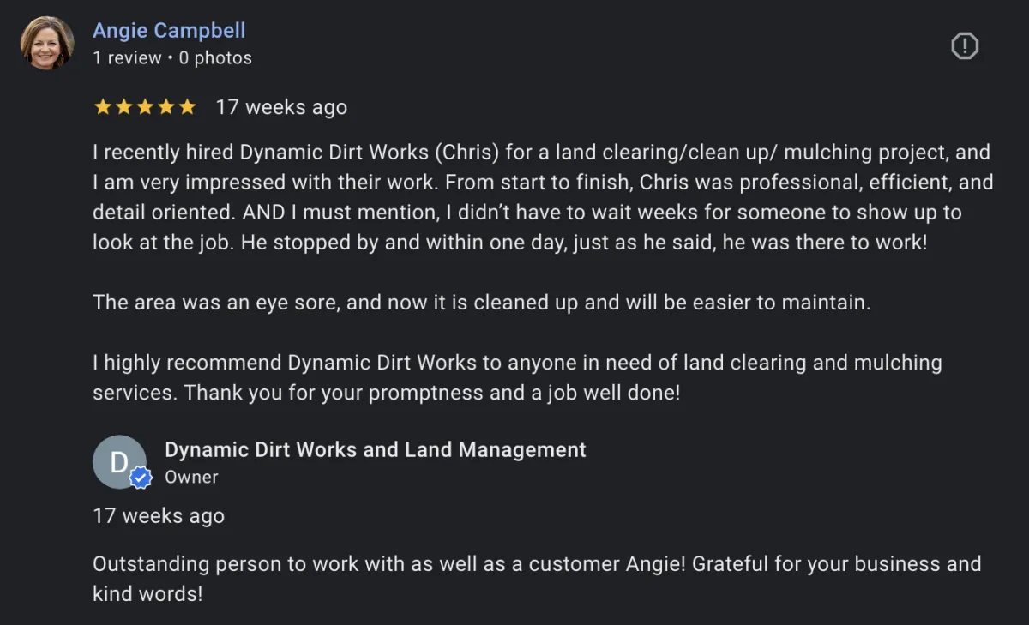Click the blue verified checkmark badge

[141, 478]
